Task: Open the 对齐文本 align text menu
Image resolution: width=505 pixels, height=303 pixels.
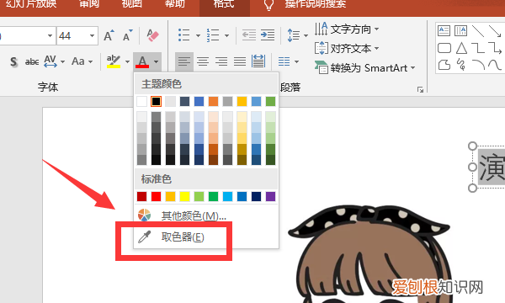Action: pos(347,49)
